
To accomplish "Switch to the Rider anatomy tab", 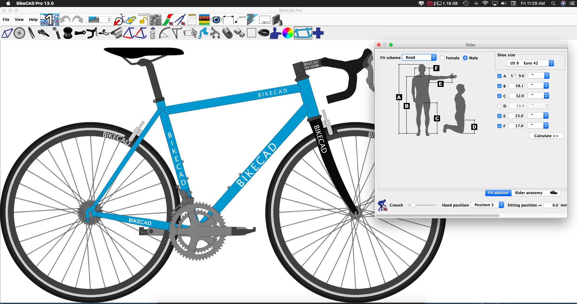I will pyautogui.click(x=529, y=193).
